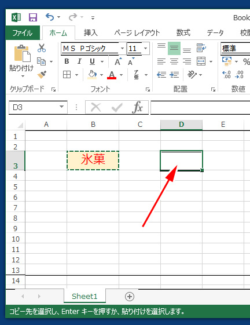Screen dimensions: 250x325
Task: Apply accounting currency format icon
Action: point(227,61)
